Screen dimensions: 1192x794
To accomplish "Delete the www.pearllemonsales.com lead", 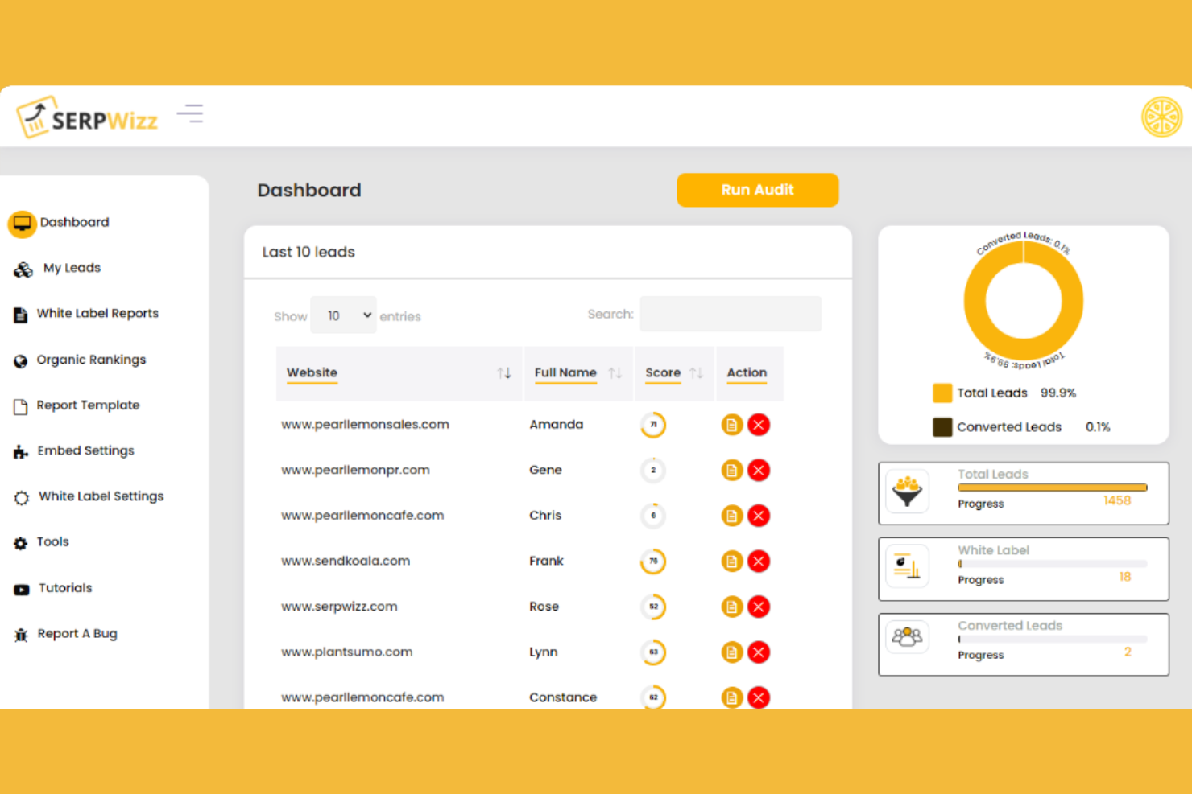I will [759, 425].
